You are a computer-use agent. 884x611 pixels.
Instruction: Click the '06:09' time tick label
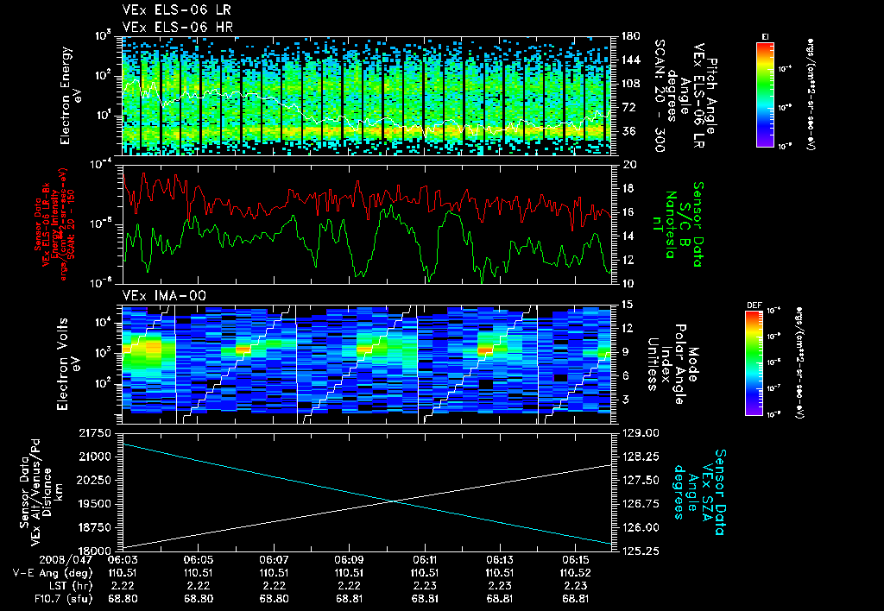click(x=349, y=560)
